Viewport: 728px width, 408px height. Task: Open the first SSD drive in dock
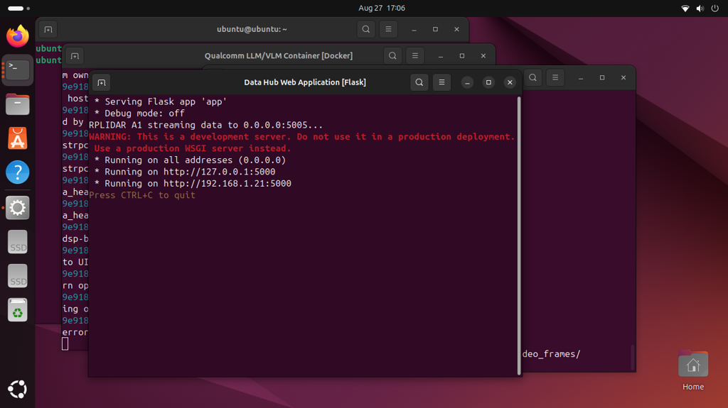tap(18, 241)
